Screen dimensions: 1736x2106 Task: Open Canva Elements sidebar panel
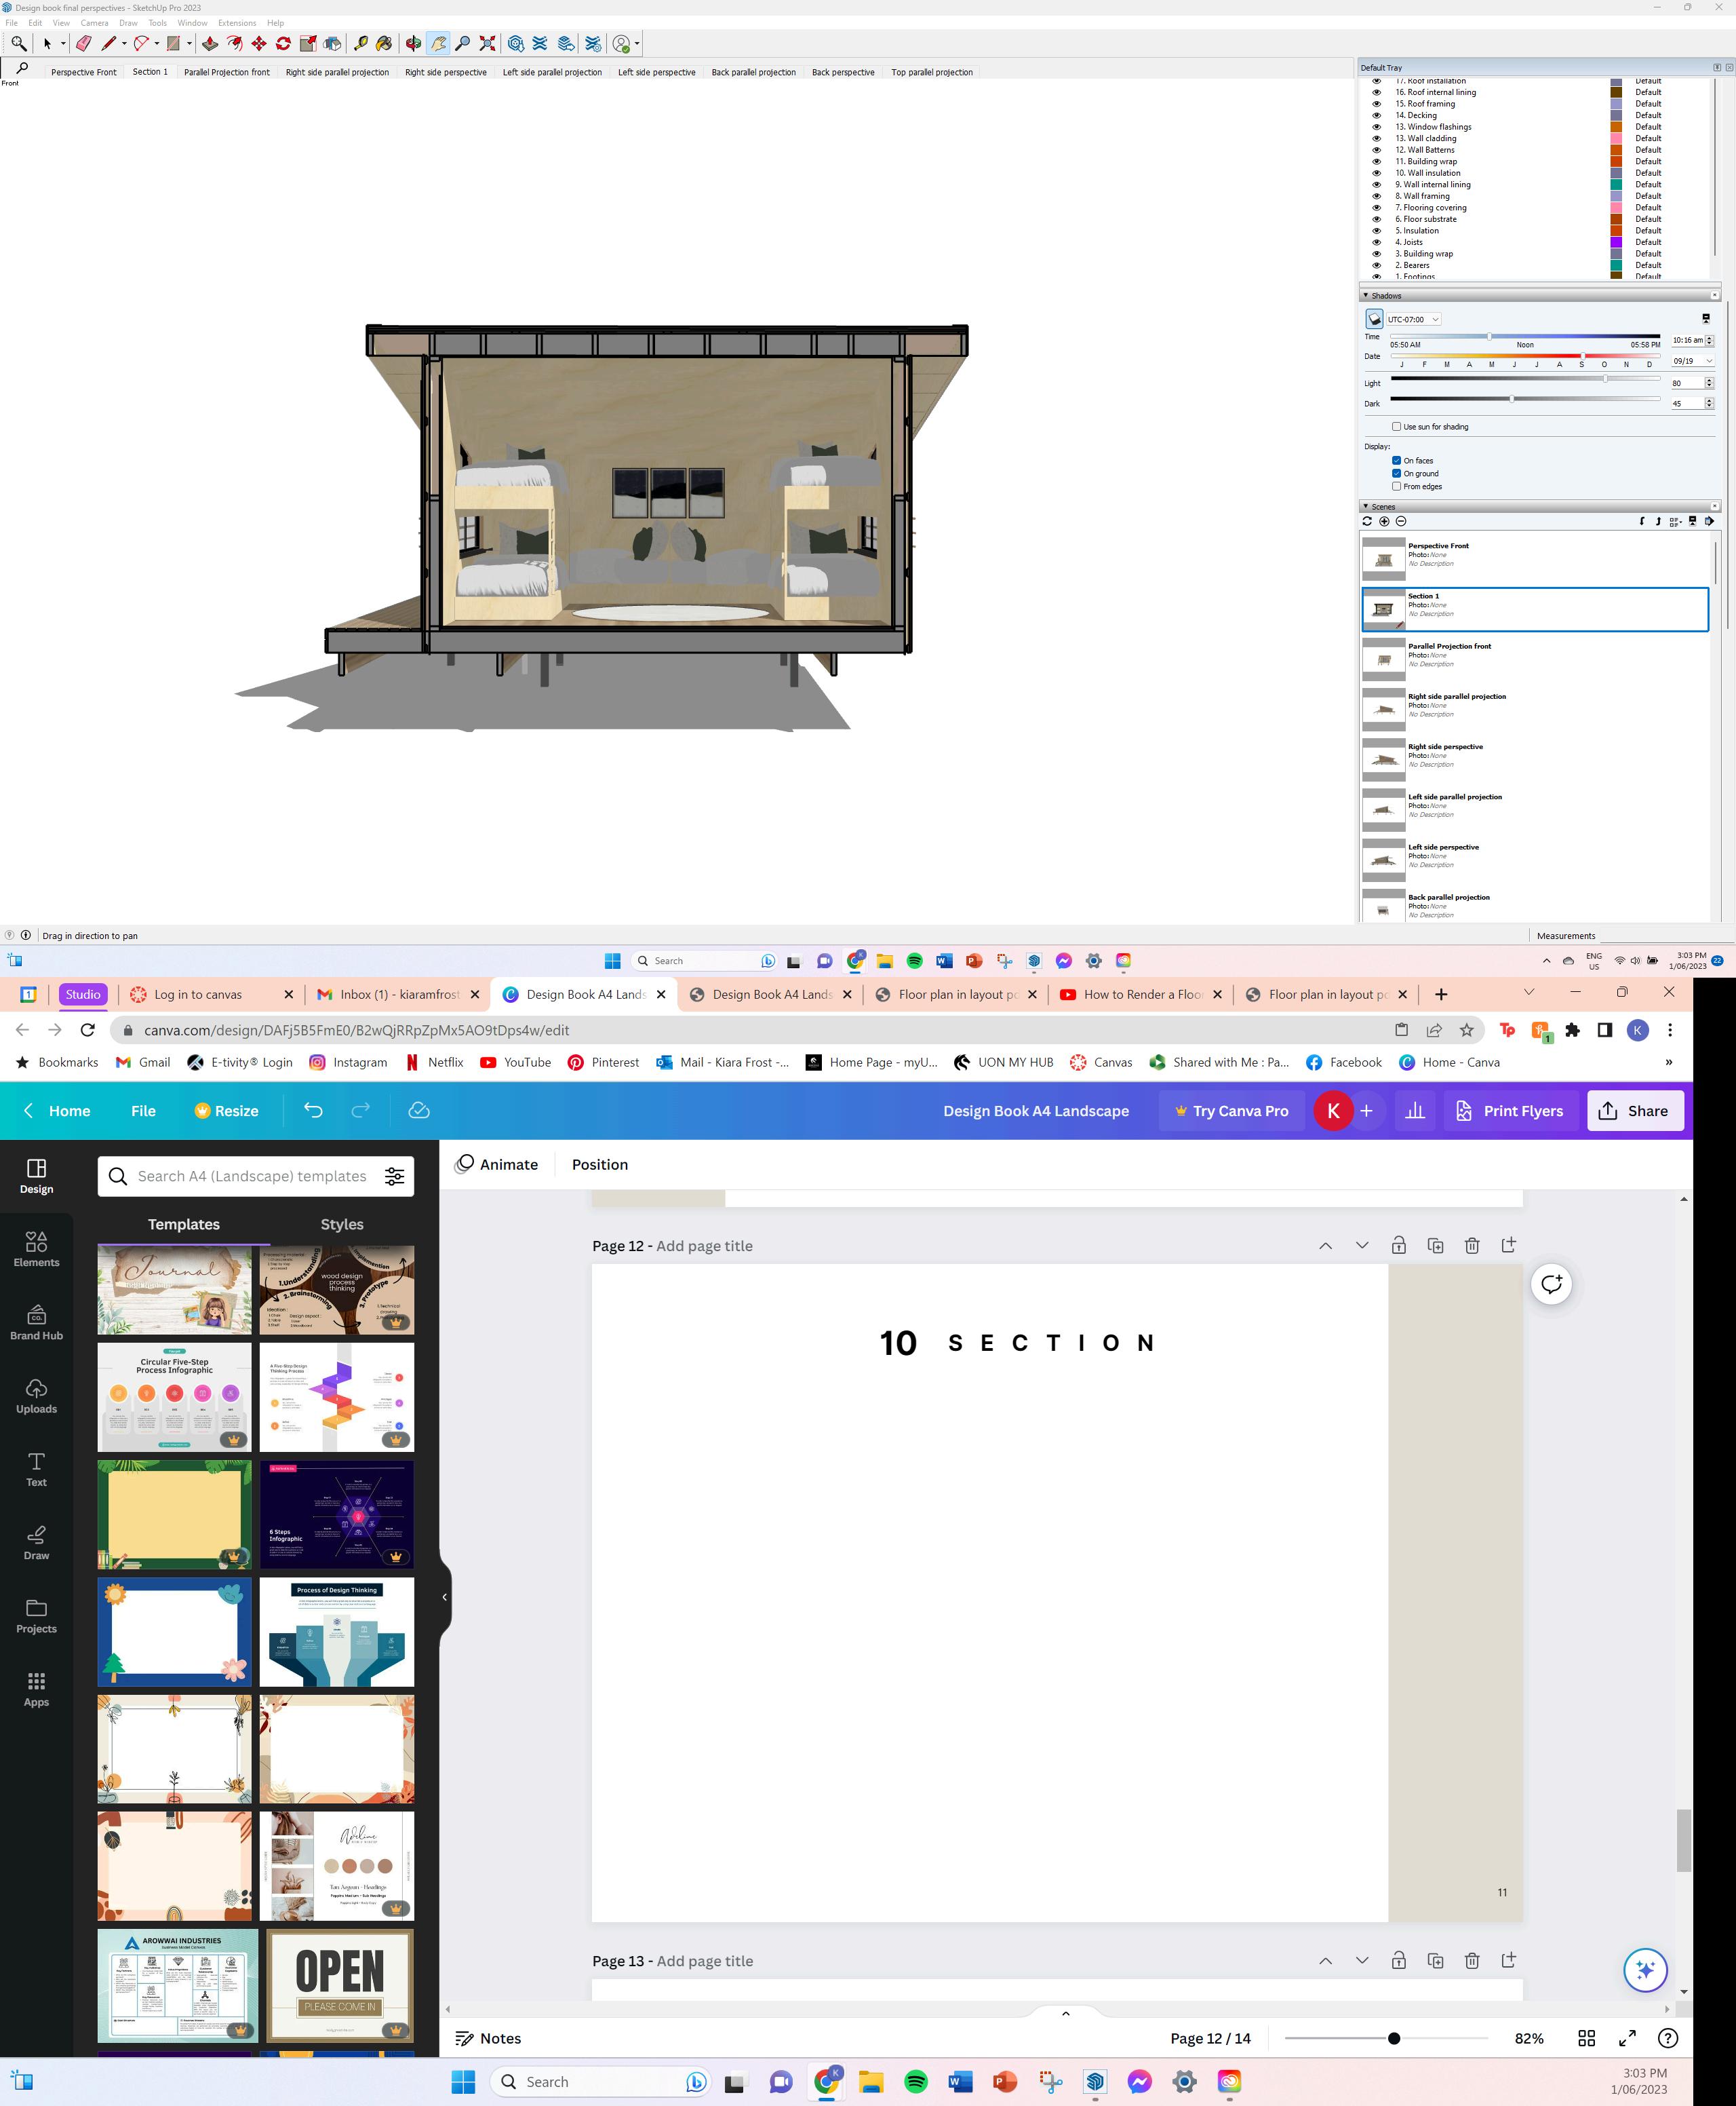pyautogui.click(x=36, y=1248)
